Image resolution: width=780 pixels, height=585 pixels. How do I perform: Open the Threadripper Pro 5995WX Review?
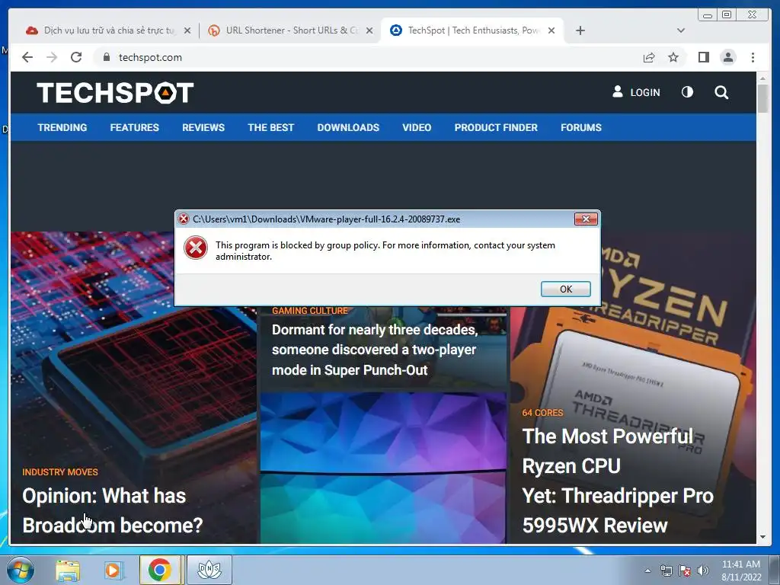(x=617, y=481)
